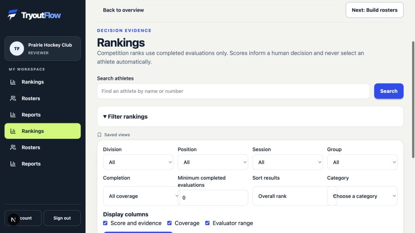The height and width of the screenshot is (233, 415).
Task: Open Rosters listed below the highlighted Rankings
Action: click(43, 147)
